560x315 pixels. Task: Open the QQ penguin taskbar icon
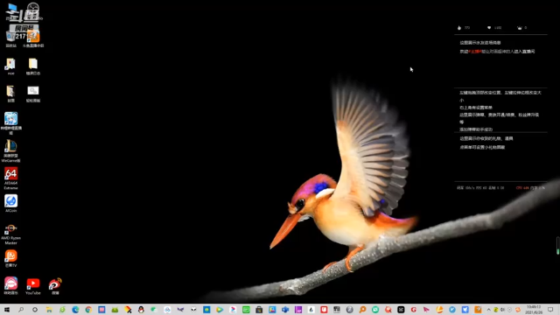(x=141, y=310)
